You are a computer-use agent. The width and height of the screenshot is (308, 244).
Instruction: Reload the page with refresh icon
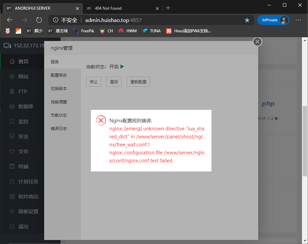[39, 20]
